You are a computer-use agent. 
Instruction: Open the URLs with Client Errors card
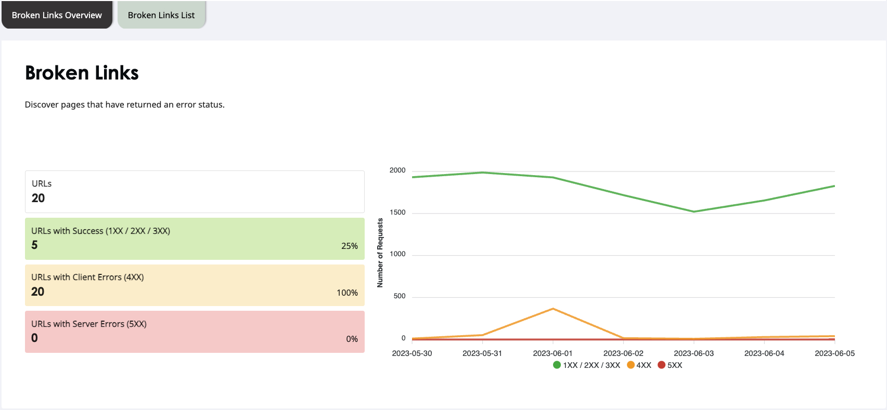pos(195,285)
